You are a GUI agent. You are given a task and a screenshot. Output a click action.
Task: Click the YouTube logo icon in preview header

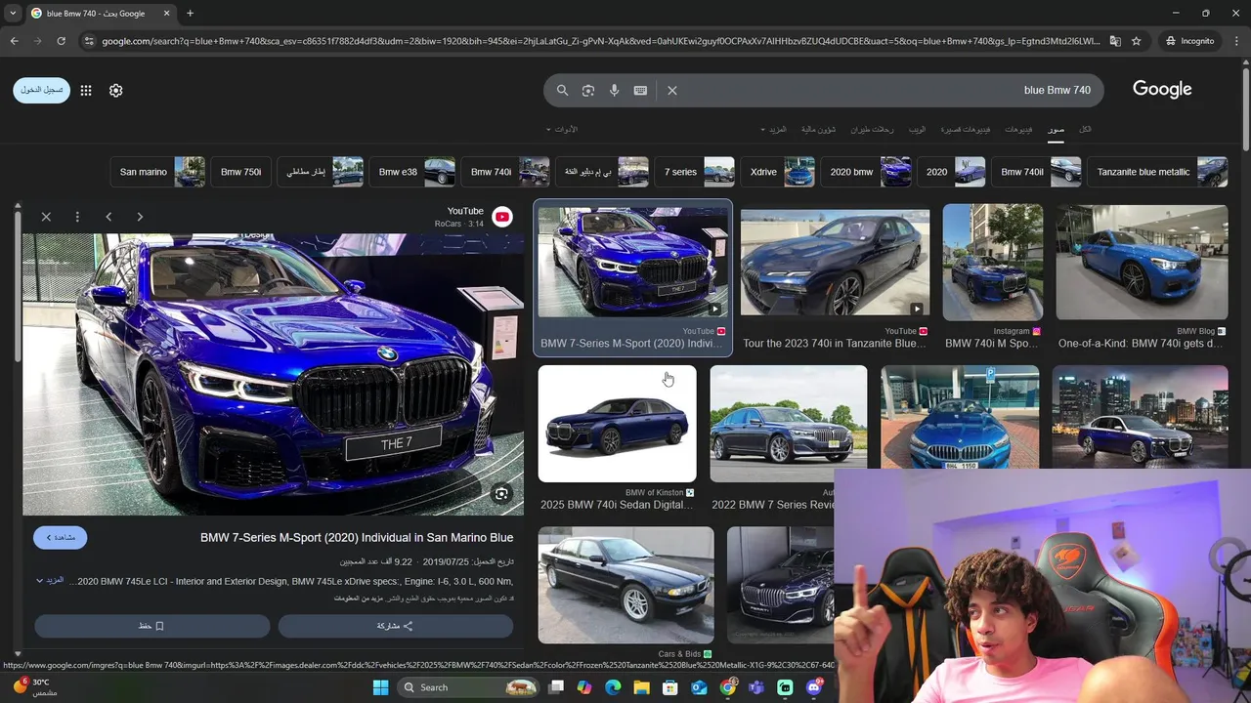coord(502,217)
